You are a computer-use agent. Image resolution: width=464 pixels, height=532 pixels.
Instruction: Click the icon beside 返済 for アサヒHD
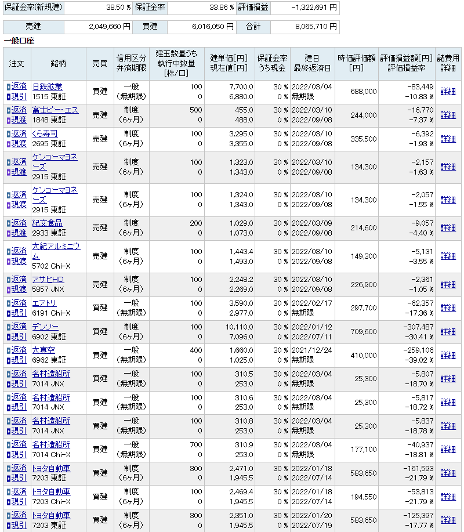[8, 280]
